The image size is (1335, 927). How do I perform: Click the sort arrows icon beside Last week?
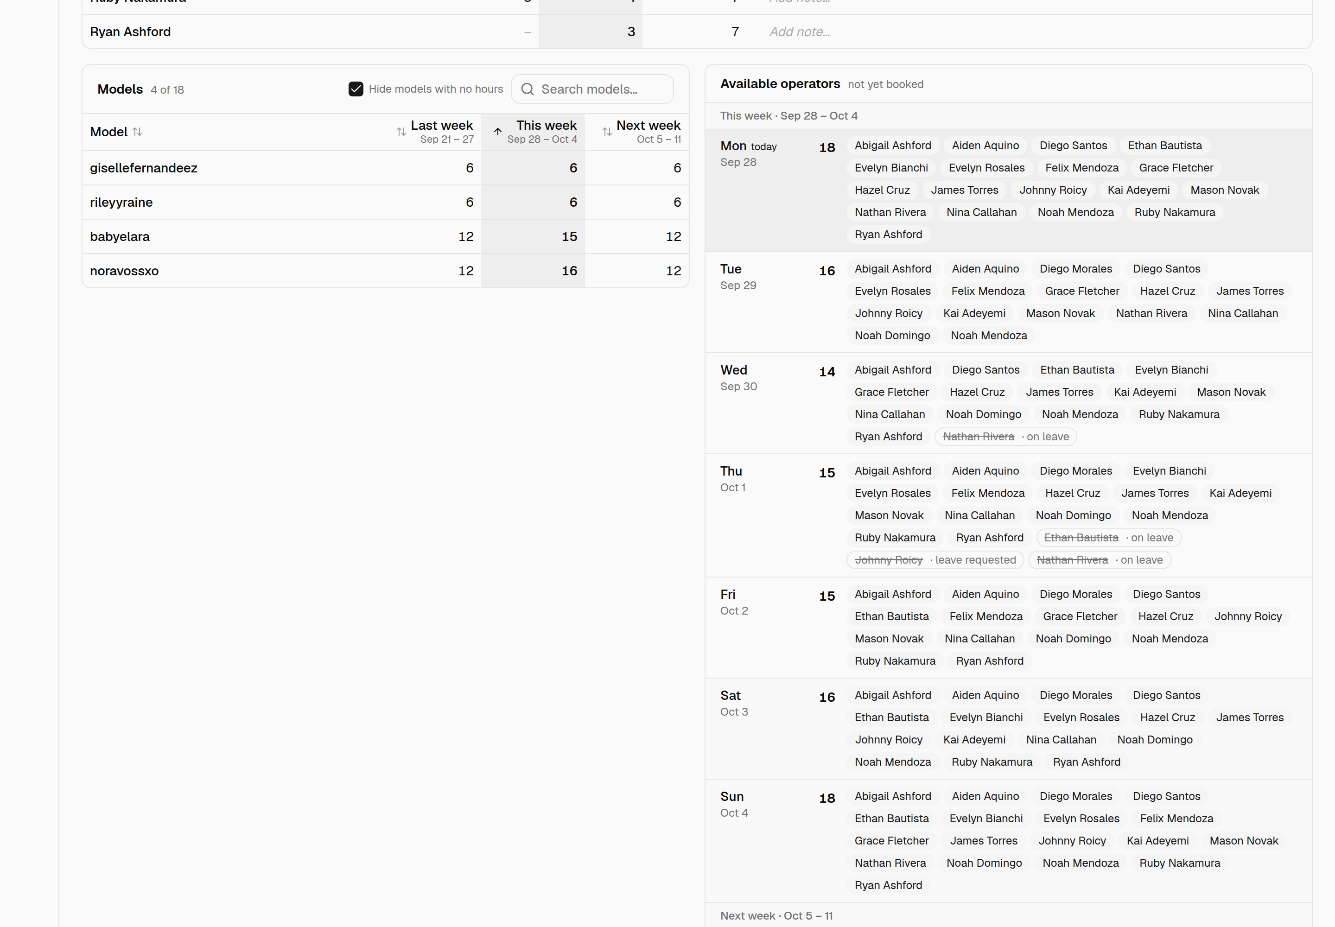click(x=401, y=132)
